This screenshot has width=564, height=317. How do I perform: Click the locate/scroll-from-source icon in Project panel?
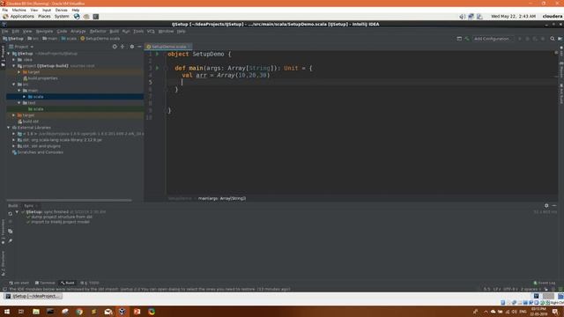[x=115, y=47]
